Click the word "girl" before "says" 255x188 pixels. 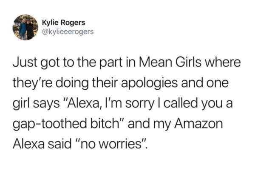(22, 104)
